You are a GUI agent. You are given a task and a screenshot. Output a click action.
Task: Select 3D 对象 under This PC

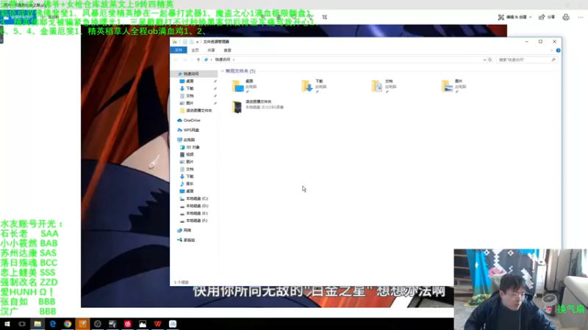(190, 147)
